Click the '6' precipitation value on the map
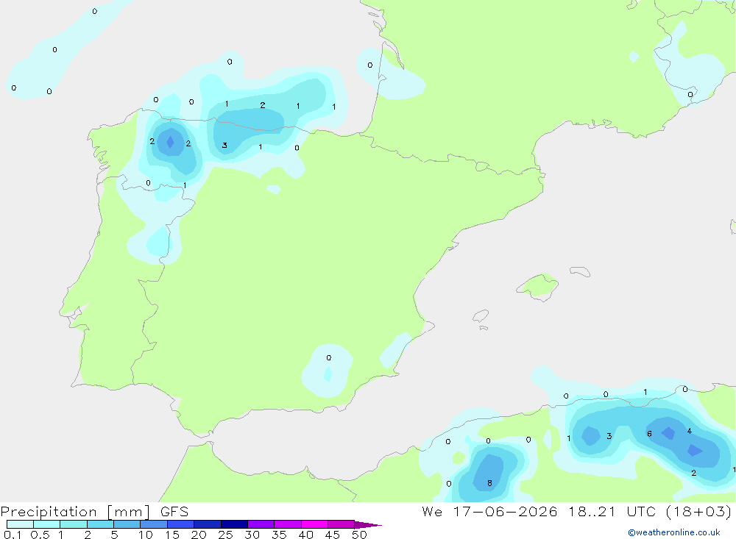736x539 pixels. click(x=649, y=434)
